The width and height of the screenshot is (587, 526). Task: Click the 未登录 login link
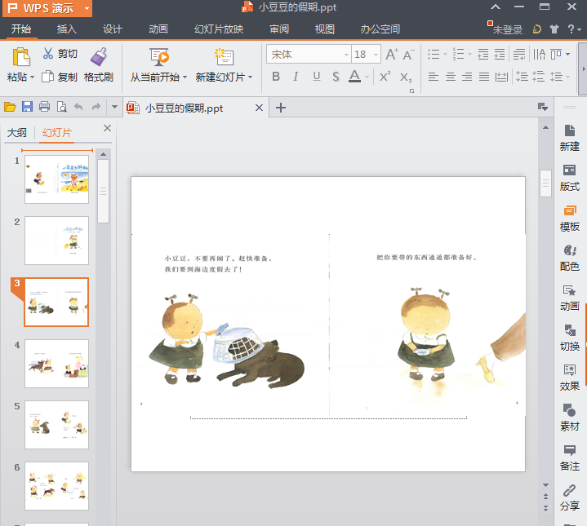(x=507, y=29)
